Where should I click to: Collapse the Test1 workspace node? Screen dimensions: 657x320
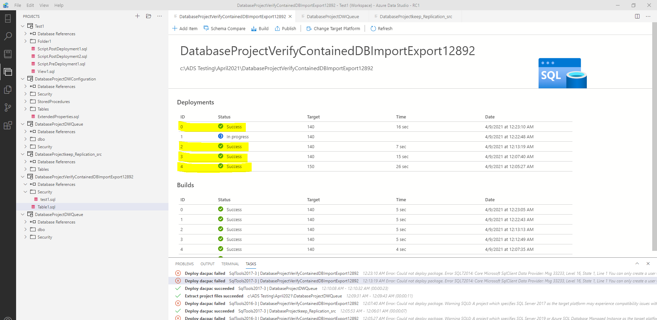point(23,26)
